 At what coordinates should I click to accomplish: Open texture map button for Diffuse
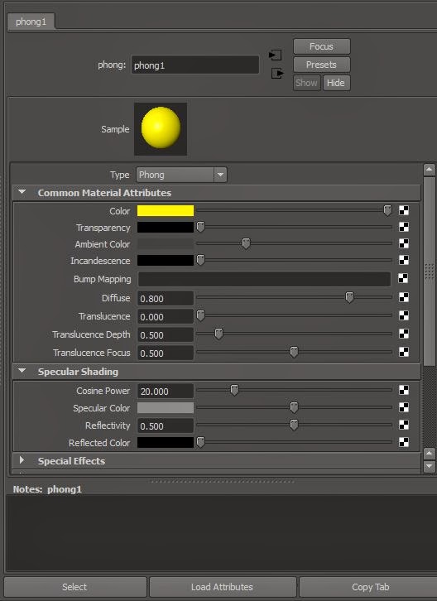tap(404, 297)
